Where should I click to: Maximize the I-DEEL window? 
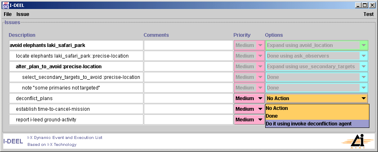(x=365, y=5)
